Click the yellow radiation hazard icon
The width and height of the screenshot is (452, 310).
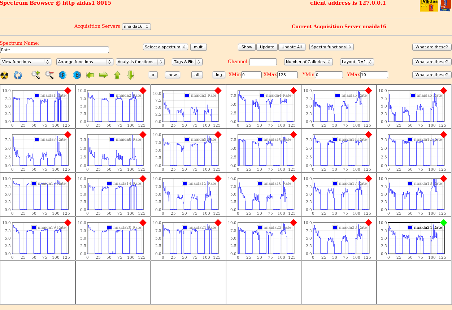click(x=4, y=75)
